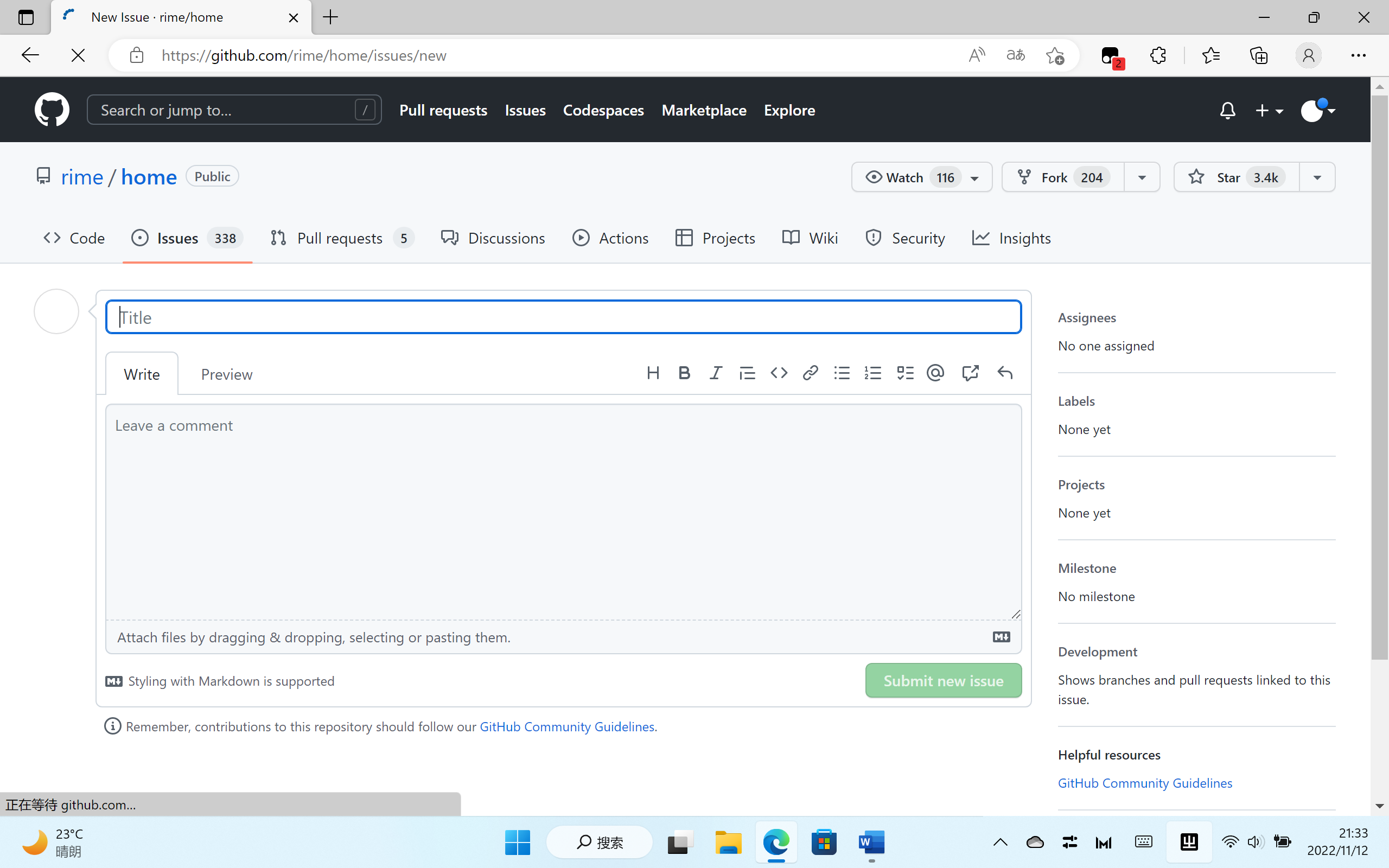The image size is (1389, 868).
Task: Insert a numbered list icon
Action: pyautogui.click(x=872, y=373)
